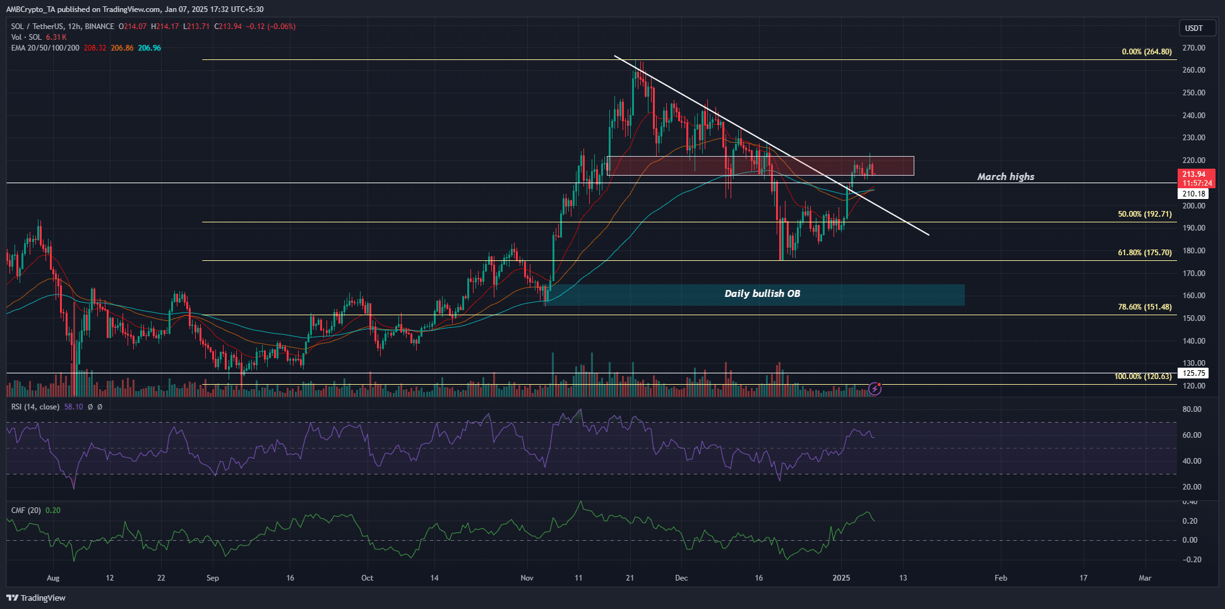Select the red EMA value 208.32

click(x=95, y=48)
